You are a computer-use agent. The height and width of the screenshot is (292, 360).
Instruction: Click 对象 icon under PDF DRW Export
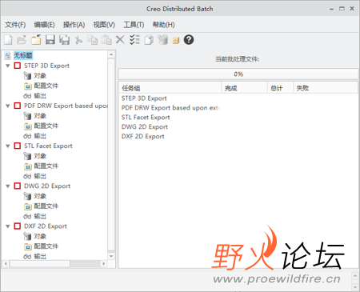pyautogui.click(x=27, y=116)
